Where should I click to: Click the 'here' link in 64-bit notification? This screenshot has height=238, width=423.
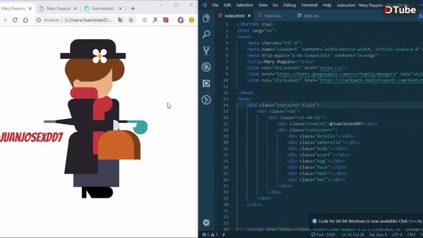point(412,221)
